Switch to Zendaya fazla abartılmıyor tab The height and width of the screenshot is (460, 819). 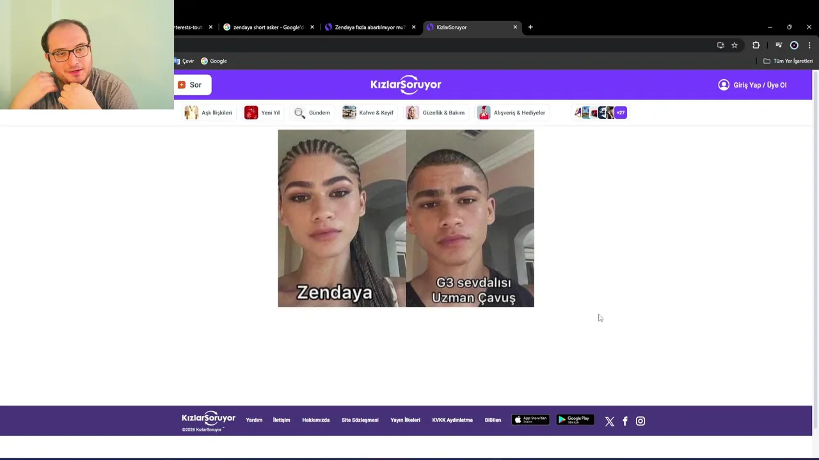click(x=370, y=27)
